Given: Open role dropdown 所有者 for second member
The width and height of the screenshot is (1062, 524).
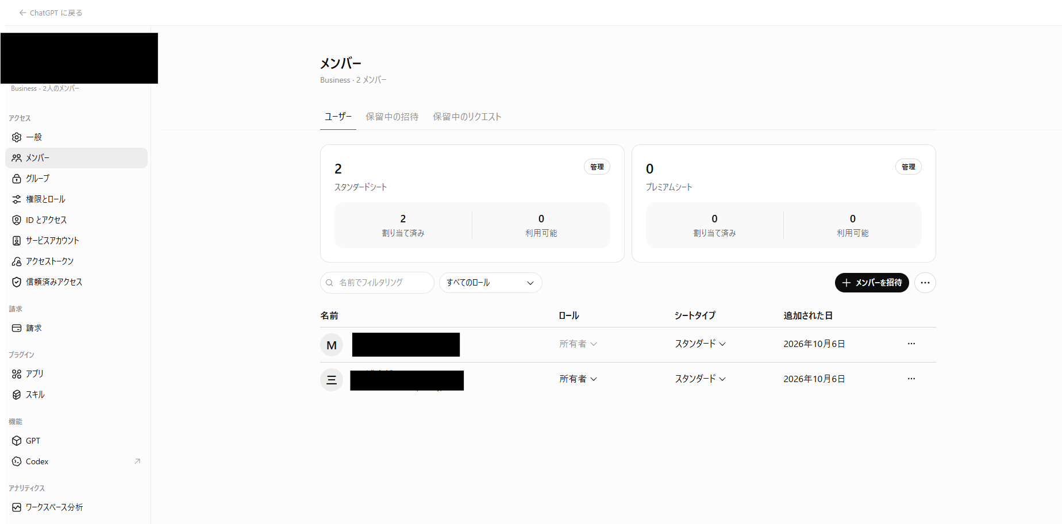Looking at the screenshot, I should 578,379.
